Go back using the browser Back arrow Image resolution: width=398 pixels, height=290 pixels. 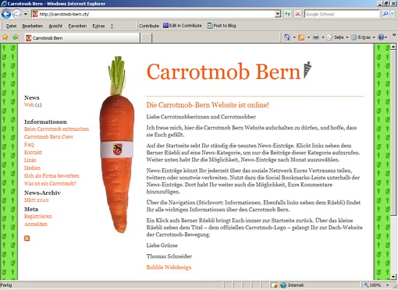click(6, 14)
